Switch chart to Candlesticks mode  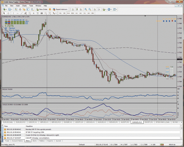click(77, 9)
